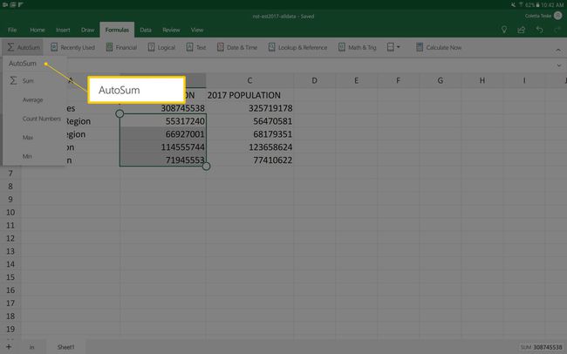Switch to the Data ribbon tab
The height and width of the screenshot is (354, 567).
click(x=145, y=30)
